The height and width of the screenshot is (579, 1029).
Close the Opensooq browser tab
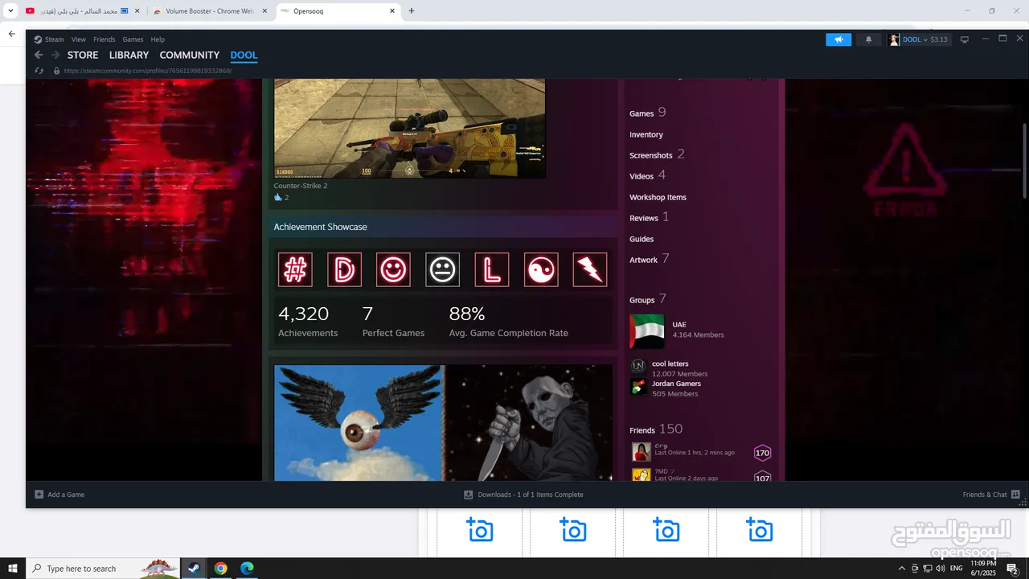[x=392, y=11]
